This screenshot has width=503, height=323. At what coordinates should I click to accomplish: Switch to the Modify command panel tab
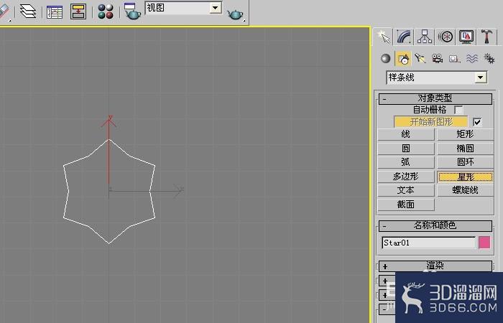coord(404,37)
